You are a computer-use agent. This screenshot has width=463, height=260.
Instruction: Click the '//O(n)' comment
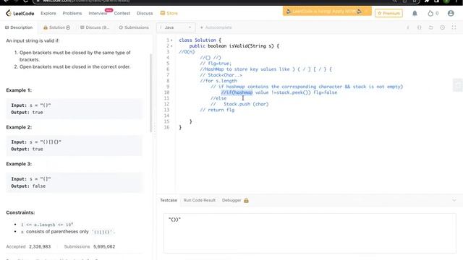click(x=187, y=52)
